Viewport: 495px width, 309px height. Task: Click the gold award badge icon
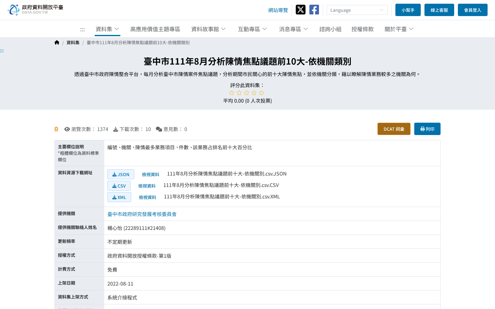coord(56,129)
